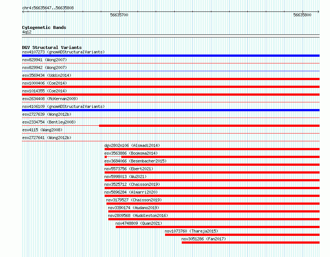The width and height of the screenshot is (330, 257).
Task: Click nsv3179527 (Chaisson2019) label
Action: coord(134,200)
